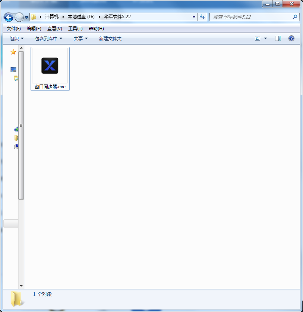Click the Forward navigation arrow
The width and height of the screenshot is (303, 312).
(19, 17)
